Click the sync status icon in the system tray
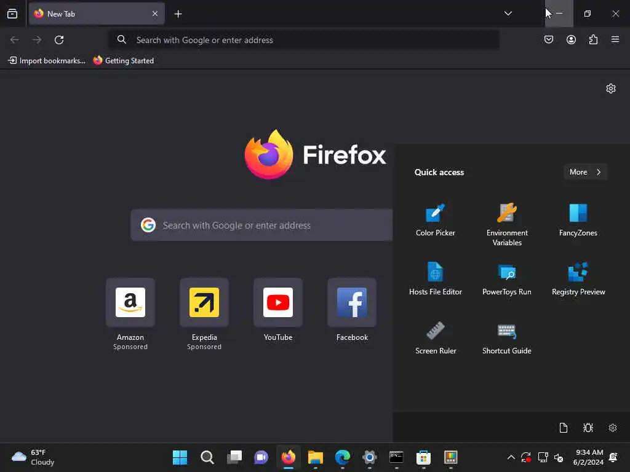Screen dimensions: 630x472 pos(525,457)
